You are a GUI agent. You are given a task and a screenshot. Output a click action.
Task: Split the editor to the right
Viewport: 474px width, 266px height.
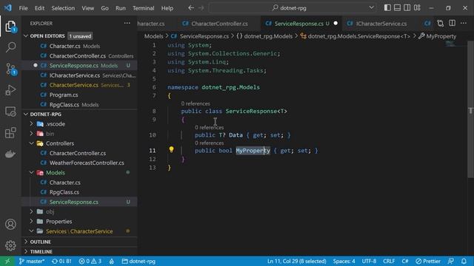click(452, 23)
